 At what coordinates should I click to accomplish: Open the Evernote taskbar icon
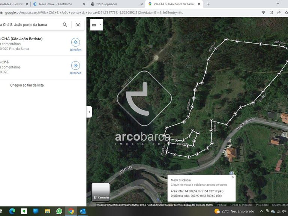pos(24,211)
